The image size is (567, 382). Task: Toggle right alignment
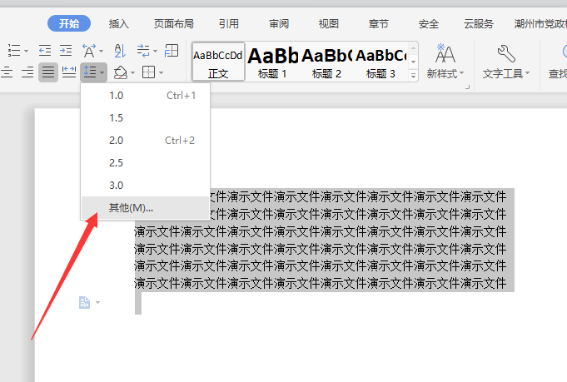(x=27, y=72)
